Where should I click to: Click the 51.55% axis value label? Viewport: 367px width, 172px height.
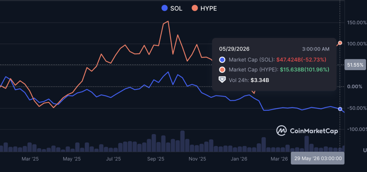(x=355, y=65)
